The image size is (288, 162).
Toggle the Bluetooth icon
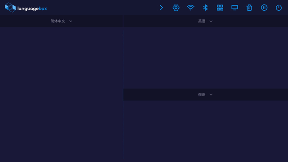[x=205, y=8]
